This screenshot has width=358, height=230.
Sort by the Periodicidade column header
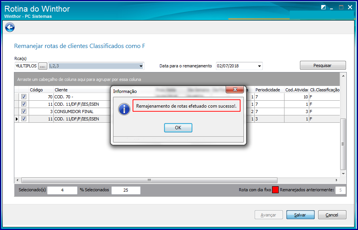point(269,90)
